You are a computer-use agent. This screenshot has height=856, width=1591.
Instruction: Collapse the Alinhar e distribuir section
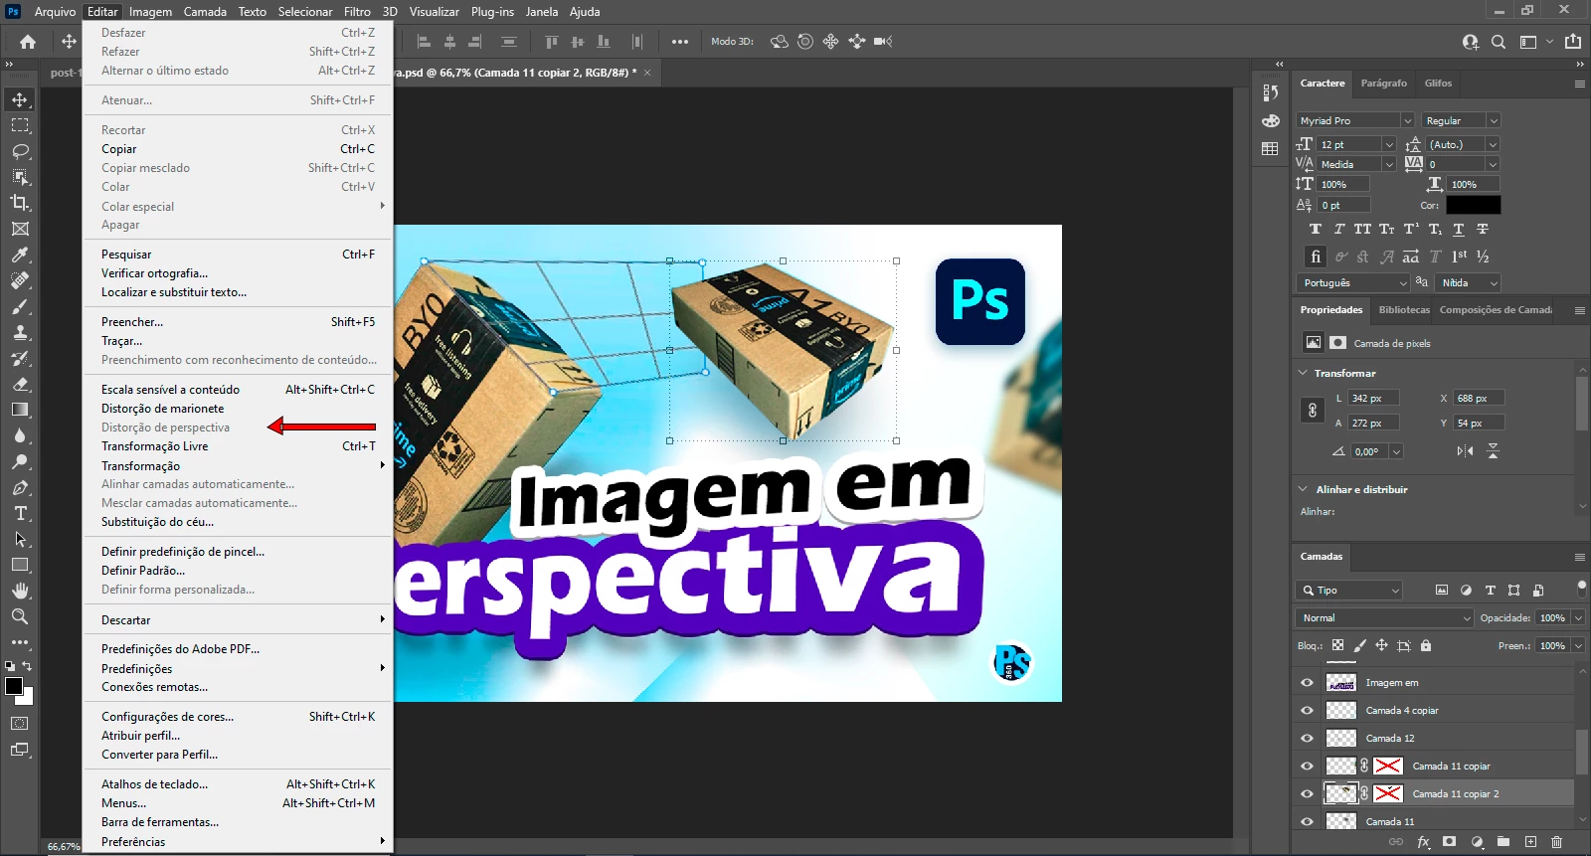1303,489
